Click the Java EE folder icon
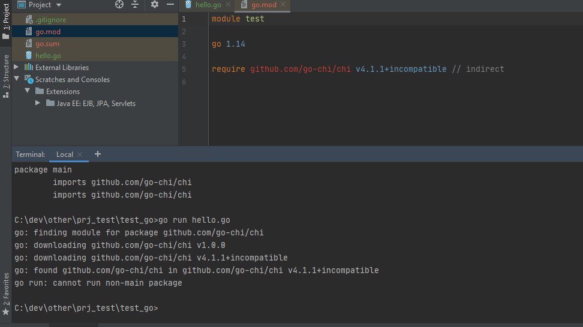The width and height of the screenshot is (583, 327). (x=50, y=103)
